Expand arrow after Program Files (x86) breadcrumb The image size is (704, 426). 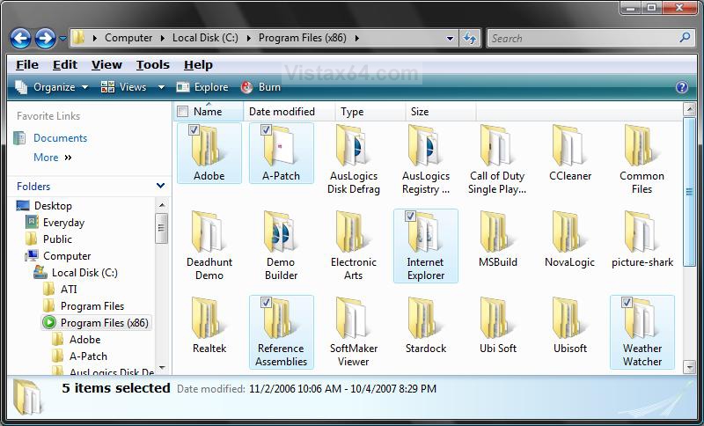pyautogui.click(x=357, y=38)
